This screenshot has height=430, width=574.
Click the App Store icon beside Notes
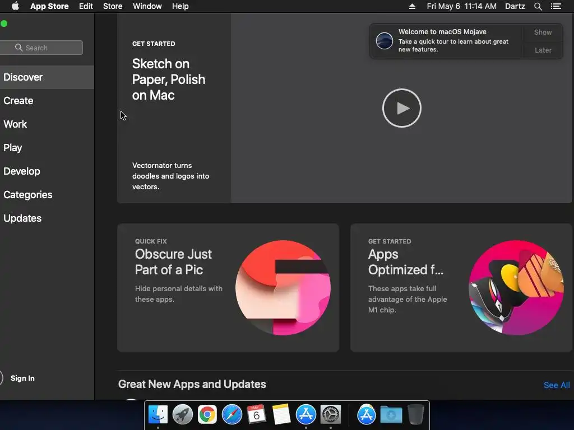point(305,414)
